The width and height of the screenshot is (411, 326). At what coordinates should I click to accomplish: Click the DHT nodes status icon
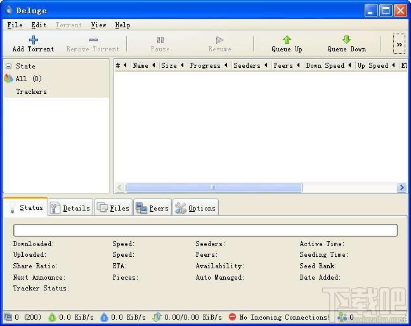pos(342,317)
